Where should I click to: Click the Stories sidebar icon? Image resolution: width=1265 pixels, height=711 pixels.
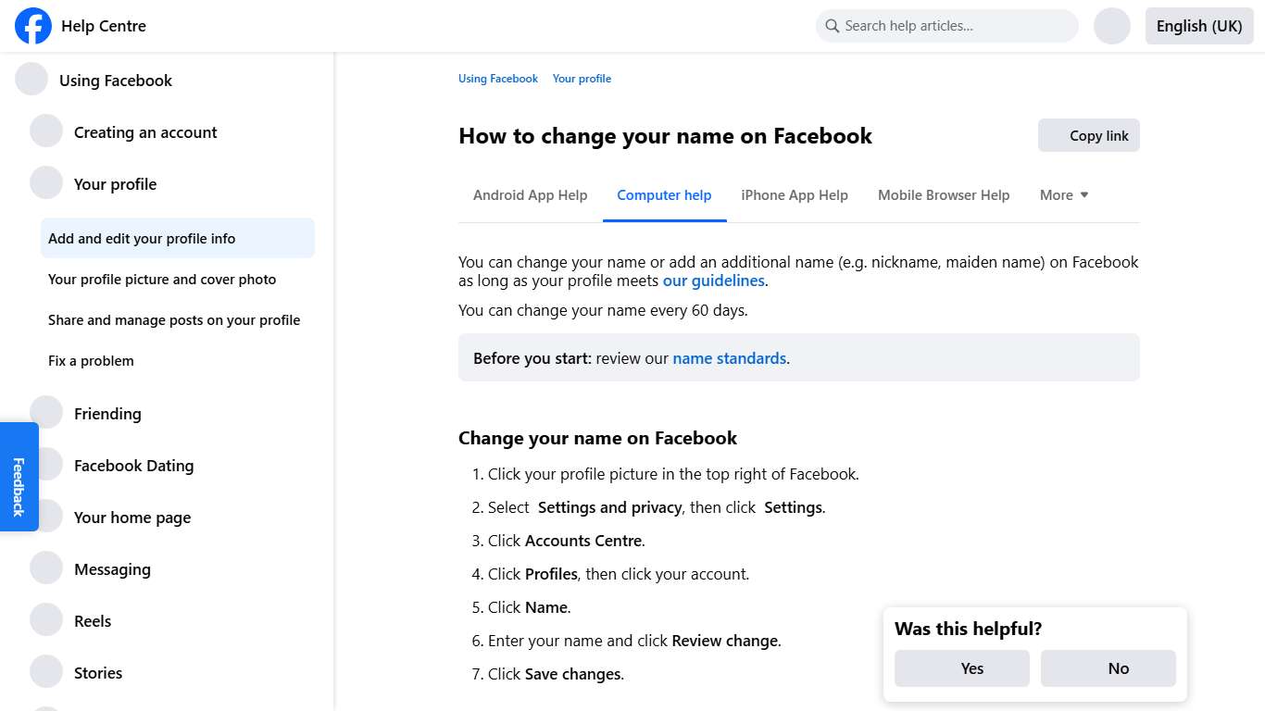[x=46, y=671]
